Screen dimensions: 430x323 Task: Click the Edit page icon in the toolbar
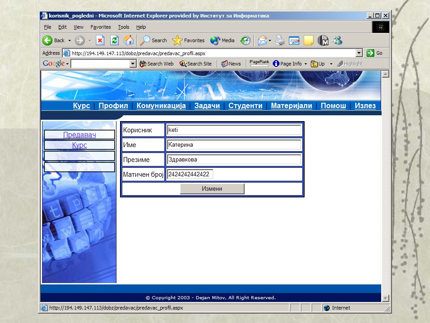click(x=294, y=41)
